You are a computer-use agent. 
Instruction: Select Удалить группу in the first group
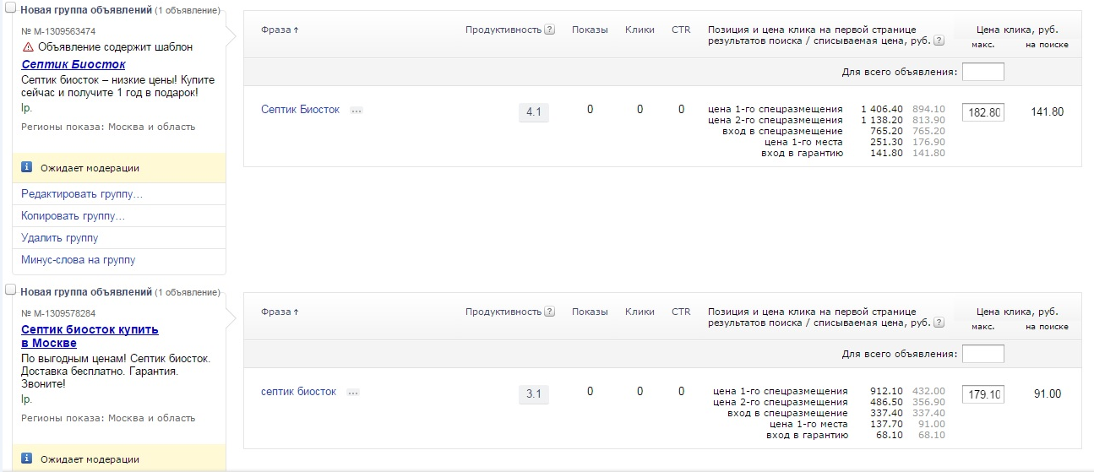pyautogui.click(x=60, y=238)
